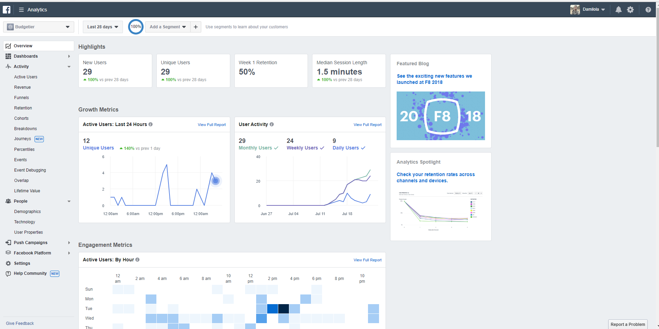Click the Report a Problem button
Image resolution: width=659 pixels, height=329 pixels.
click(x=628, y=324)
